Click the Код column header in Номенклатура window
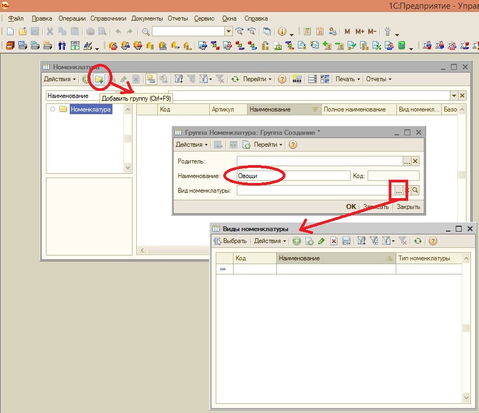 184,109
